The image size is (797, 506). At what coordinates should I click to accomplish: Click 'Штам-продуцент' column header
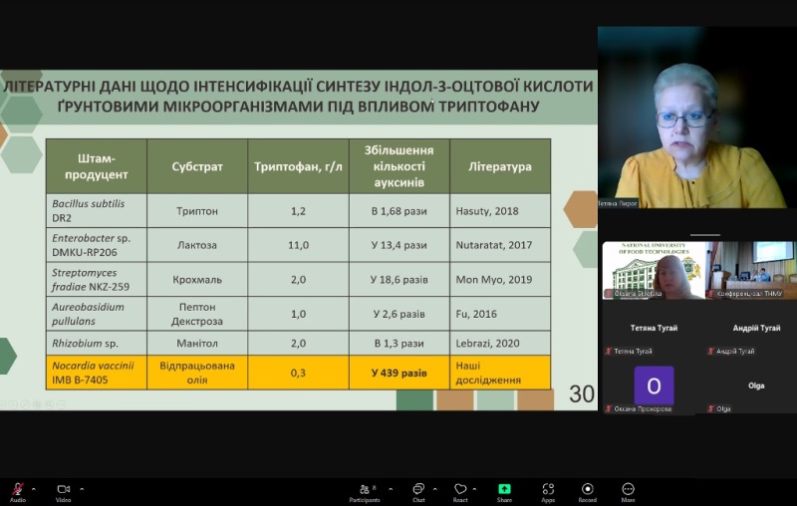[96, 166]
